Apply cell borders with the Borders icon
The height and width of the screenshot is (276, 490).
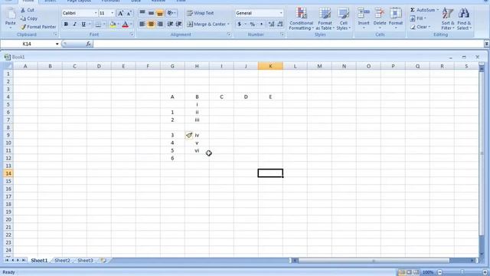click(x=98, y=24)
